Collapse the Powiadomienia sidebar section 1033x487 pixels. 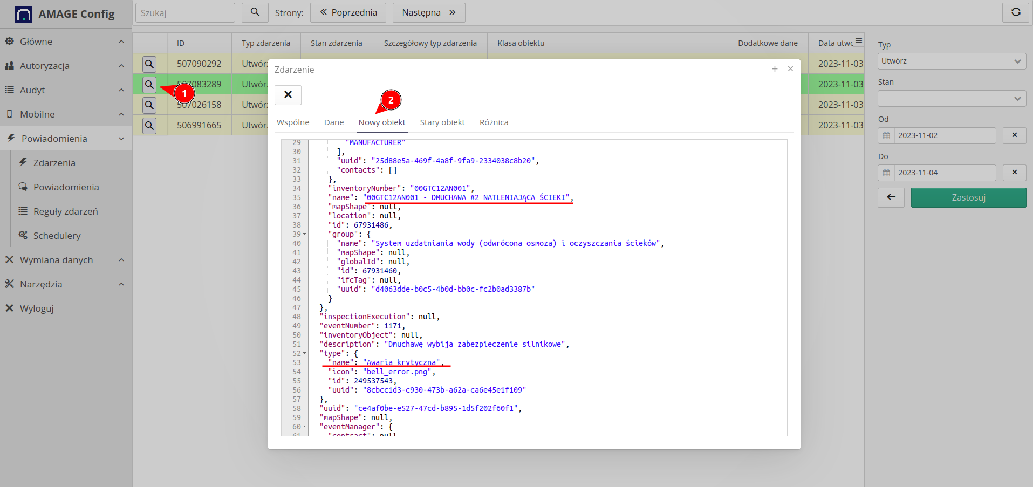(121, 139)
